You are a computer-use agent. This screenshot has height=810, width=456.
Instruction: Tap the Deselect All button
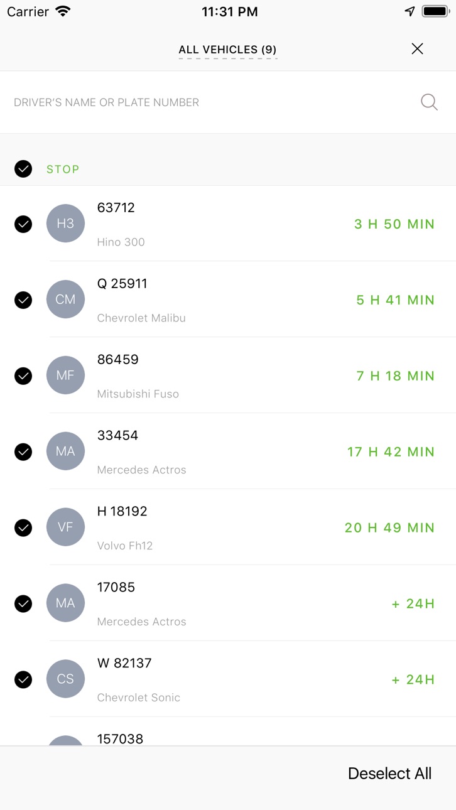point(389,774)
